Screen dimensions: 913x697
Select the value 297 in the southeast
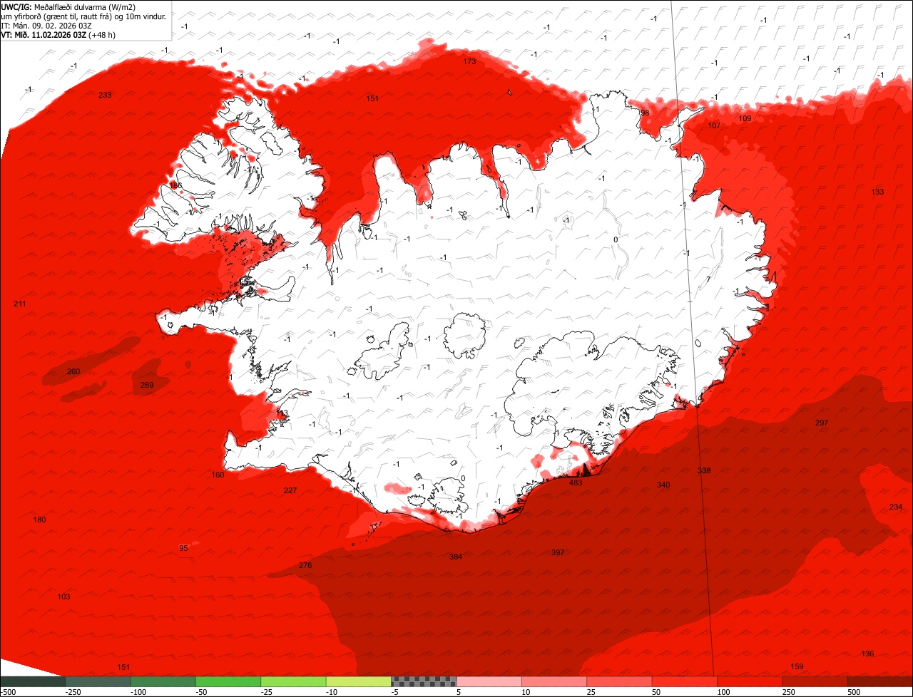822,423
